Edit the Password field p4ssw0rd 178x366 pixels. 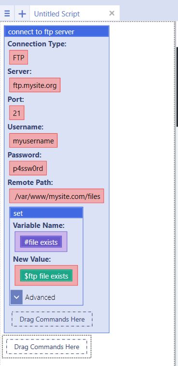point(28,169)
